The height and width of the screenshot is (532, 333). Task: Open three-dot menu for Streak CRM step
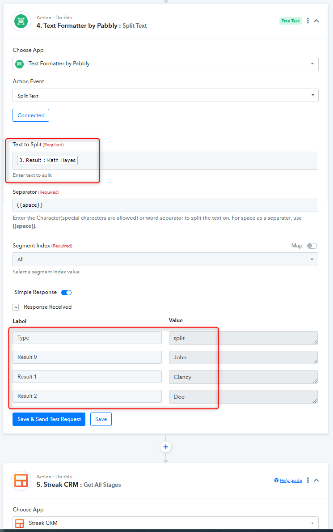point(308,480)
